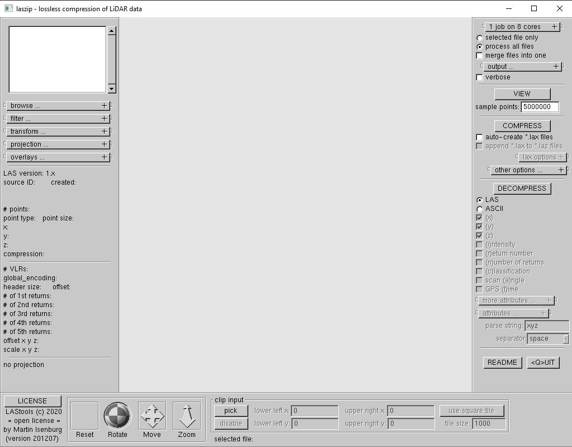The height and width of the screenshot is (447, 572).
Task: Choose selected file only option
Action: pyautogui.click(x=479, y=37)
